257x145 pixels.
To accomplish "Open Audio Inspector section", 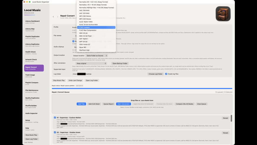I will pyautogui.click(x=34, y=113).
